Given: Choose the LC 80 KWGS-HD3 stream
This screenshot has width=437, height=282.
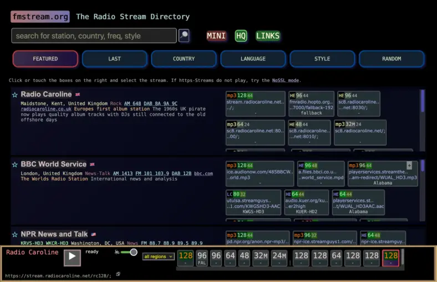Looking at the screenshot, I should 253,202.
